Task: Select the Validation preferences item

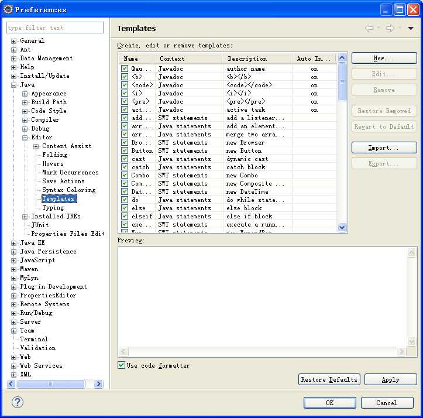Action: click(38, 348)
